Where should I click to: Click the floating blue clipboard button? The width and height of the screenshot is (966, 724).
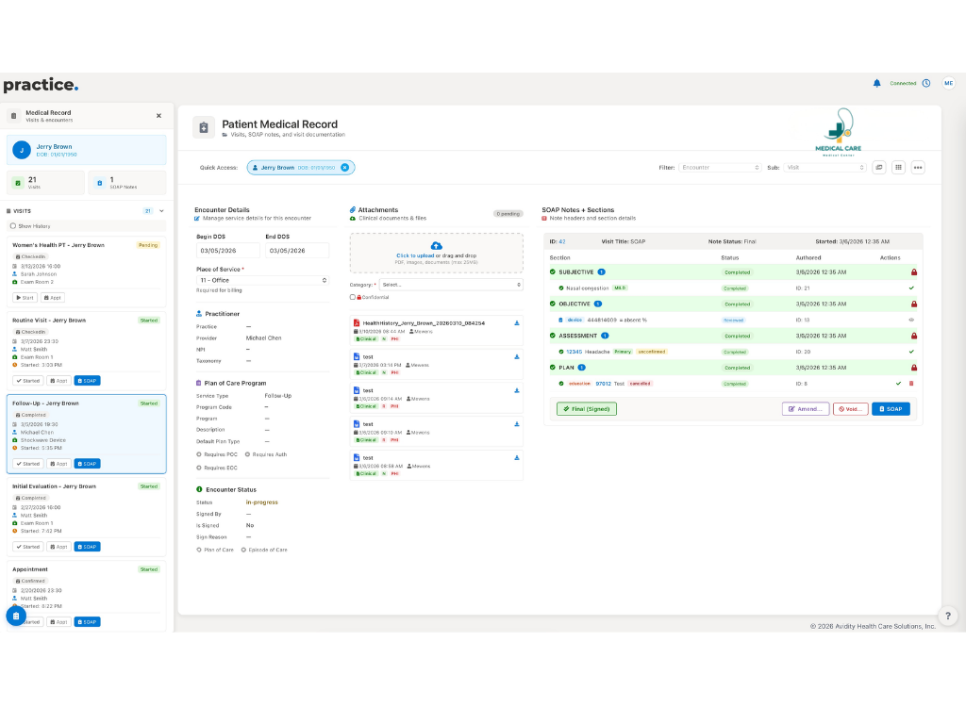click(x=16, y=616)
